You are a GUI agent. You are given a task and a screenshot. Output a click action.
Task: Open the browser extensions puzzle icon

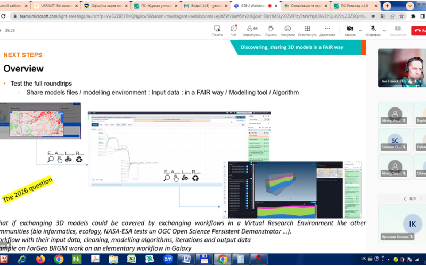tap(413, 16)
